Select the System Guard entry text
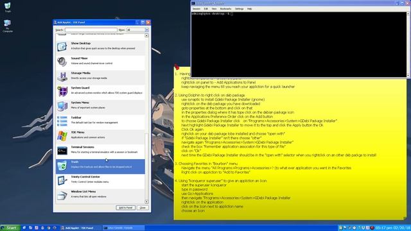This screenshot has width=411, height=231. tap(80, 88)
